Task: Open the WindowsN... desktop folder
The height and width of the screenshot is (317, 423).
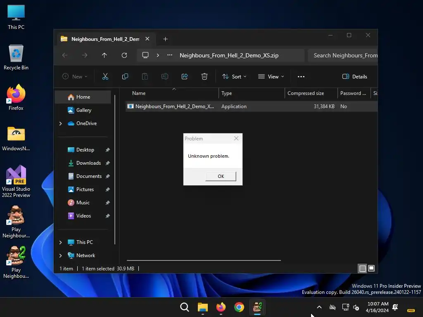Action: (16, 138)
